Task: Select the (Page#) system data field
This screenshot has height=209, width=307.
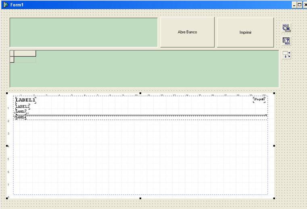Action: [259, 99]
